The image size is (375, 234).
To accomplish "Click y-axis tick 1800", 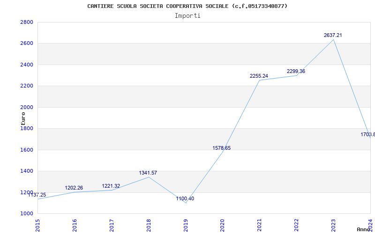I will pyautogui.click(x=27, y=128).
